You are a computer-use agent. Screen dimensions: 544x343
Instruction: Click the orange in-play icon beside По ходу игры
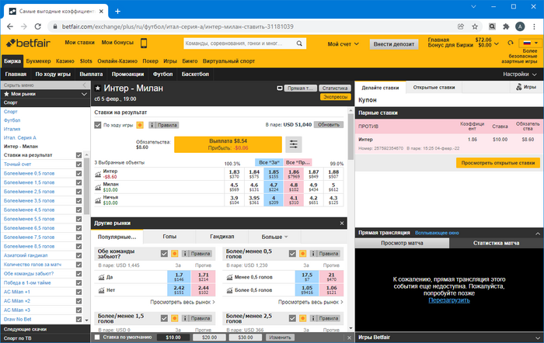pos(140,125)
